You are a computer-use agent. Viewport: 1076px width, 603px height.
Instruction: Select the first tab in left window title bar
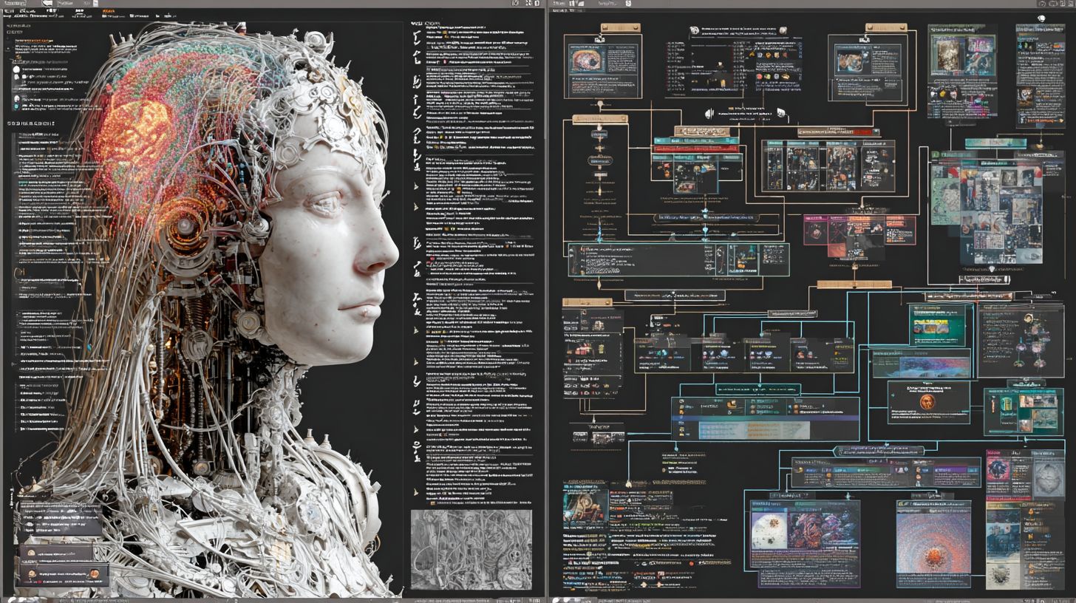21,4
